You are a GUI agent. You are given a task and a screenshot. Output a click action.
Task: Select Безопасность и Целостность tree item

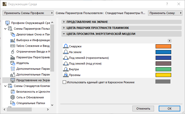[x=33, y=92]
